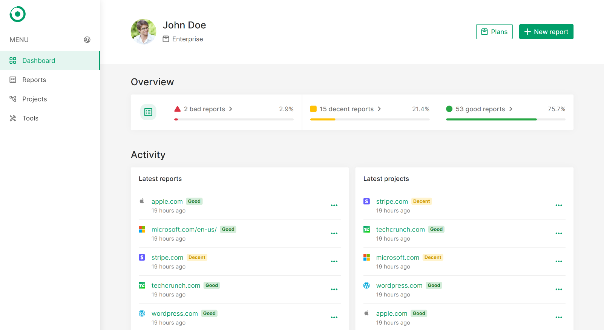Click the yellow square decent reports icon

[313, 109]
